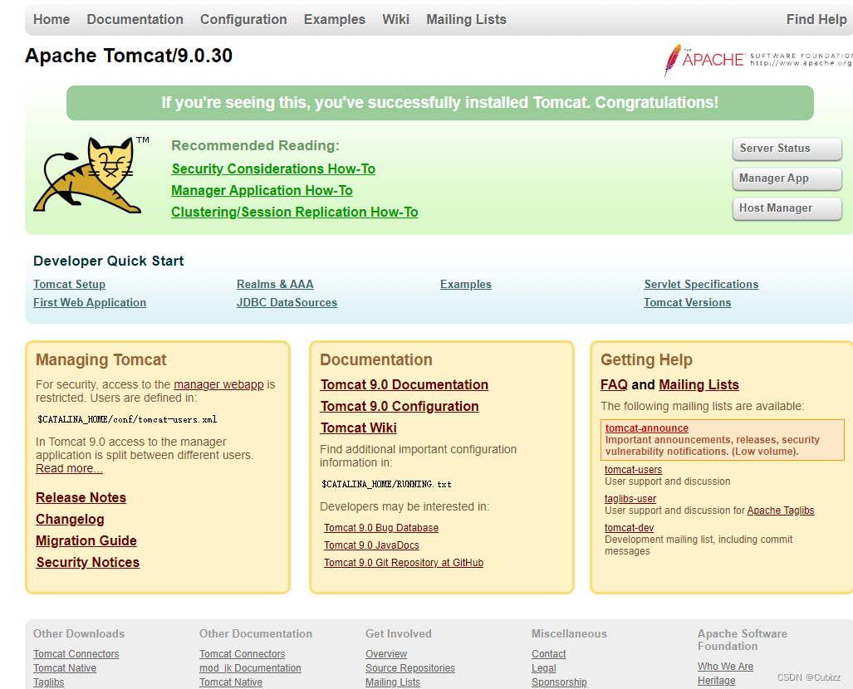Screen dimensions: 853x689
Task: Open JDBC DataSources link
Action: (287, 302)
